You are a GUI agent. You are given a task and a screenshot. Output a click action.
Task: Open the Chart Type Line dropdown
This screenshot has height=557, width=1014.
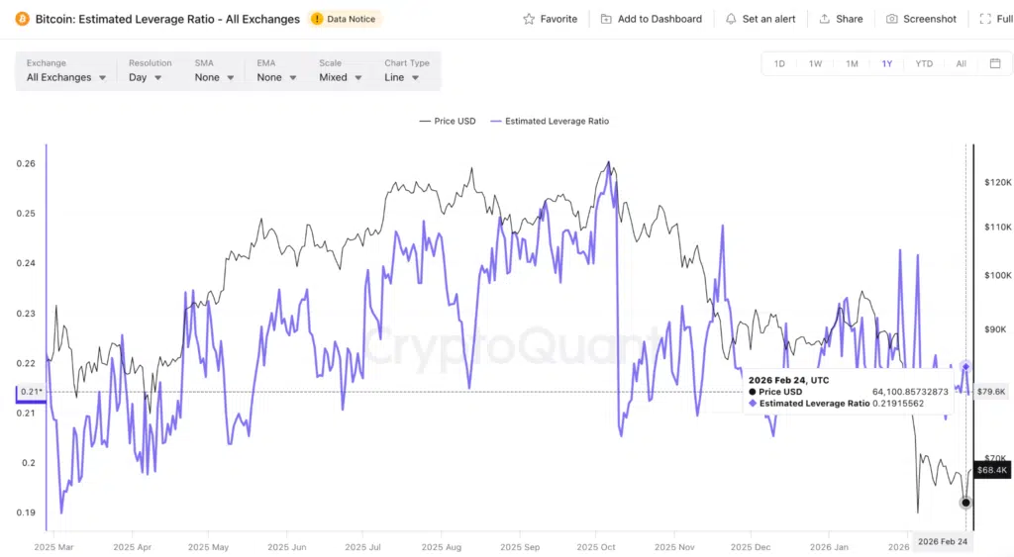click(401, 77)
